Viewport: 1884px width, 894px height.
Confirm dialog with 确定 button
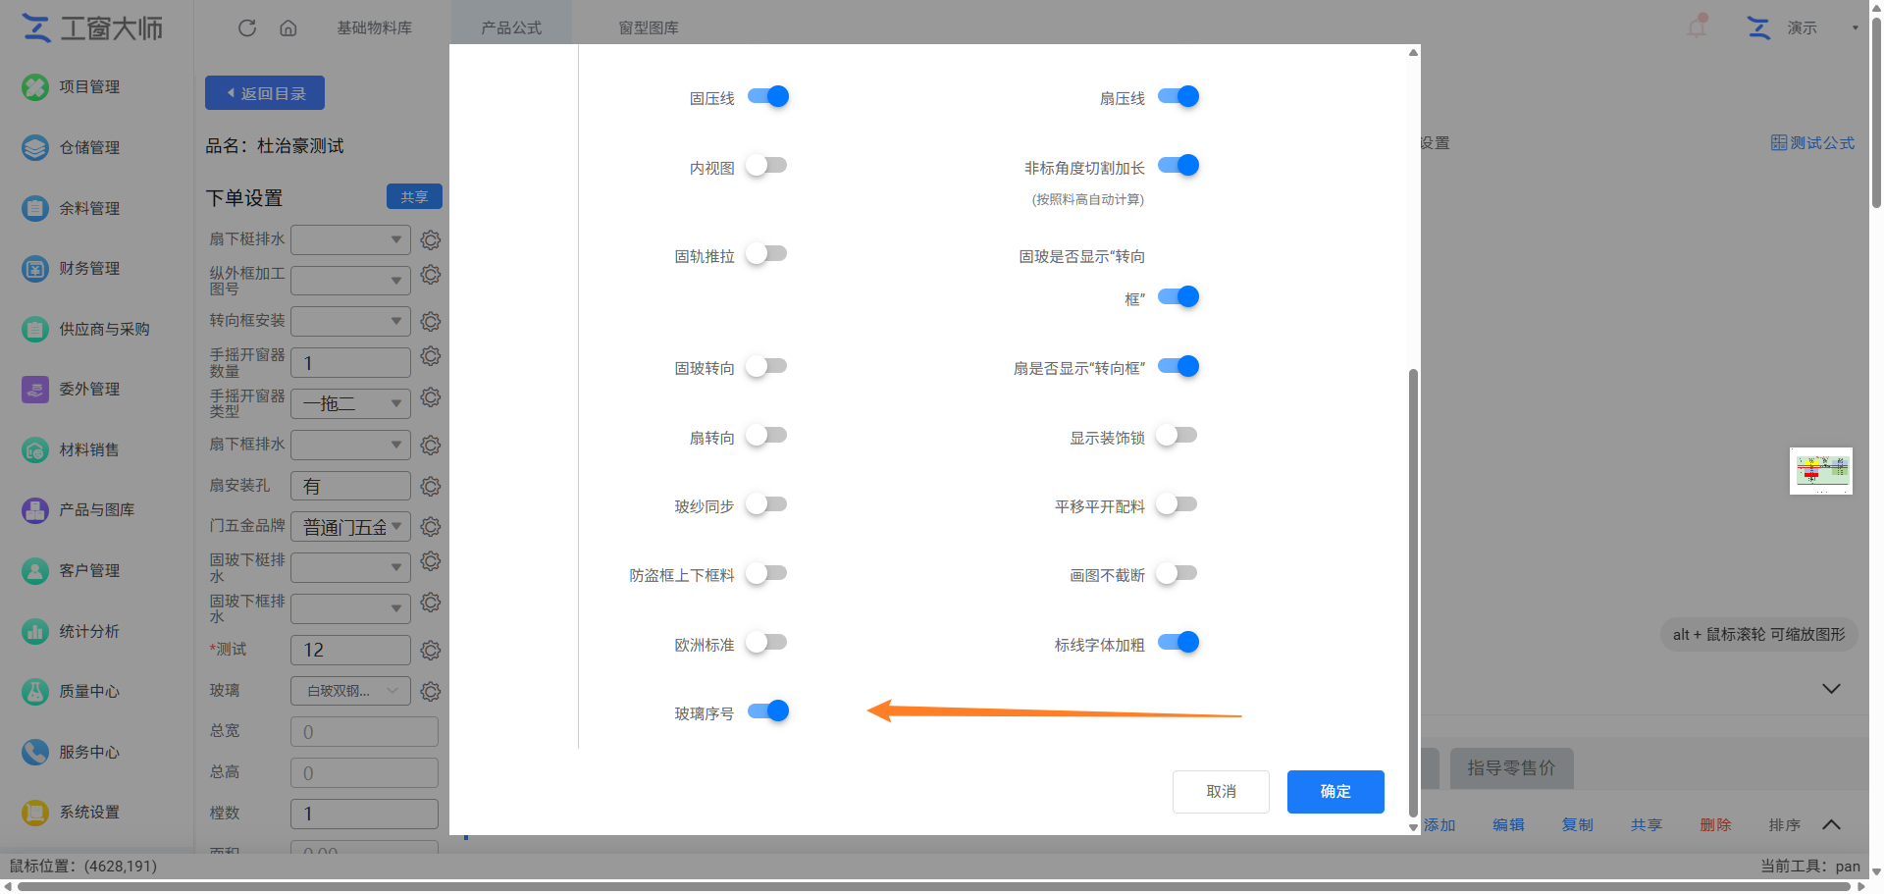point(1335,792)
